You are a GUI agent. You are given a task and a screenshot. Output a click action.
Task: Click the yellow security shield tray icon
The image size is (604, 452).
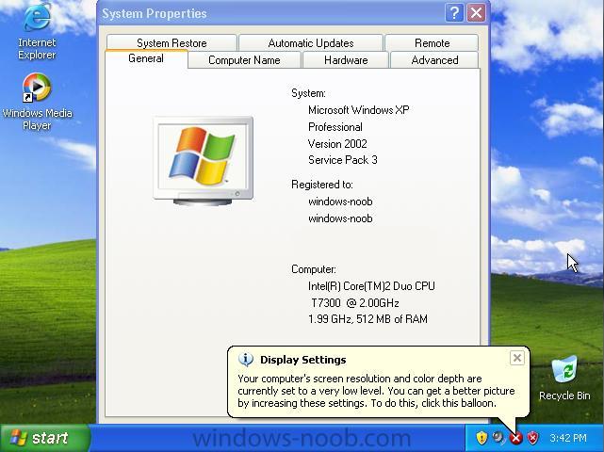[482, 438]
